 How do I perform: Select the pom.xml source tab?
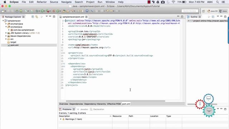[x=126, y=104]
